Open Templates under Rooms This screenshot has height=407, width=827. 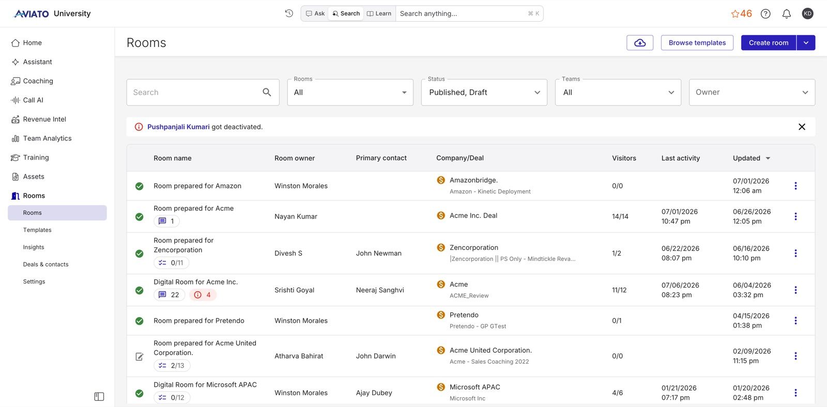tap(37, 230)
